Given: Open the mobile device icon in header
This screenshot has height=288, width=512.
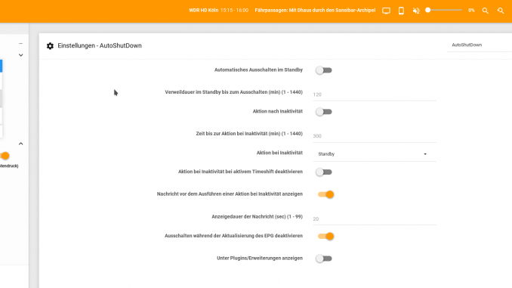Looking at the screenshot, I should (x=401, y=11).
